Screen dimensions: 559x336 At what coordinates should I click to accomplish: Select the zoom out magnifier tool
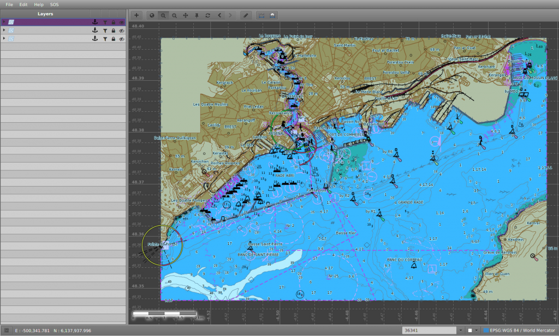tap(174, 15)
